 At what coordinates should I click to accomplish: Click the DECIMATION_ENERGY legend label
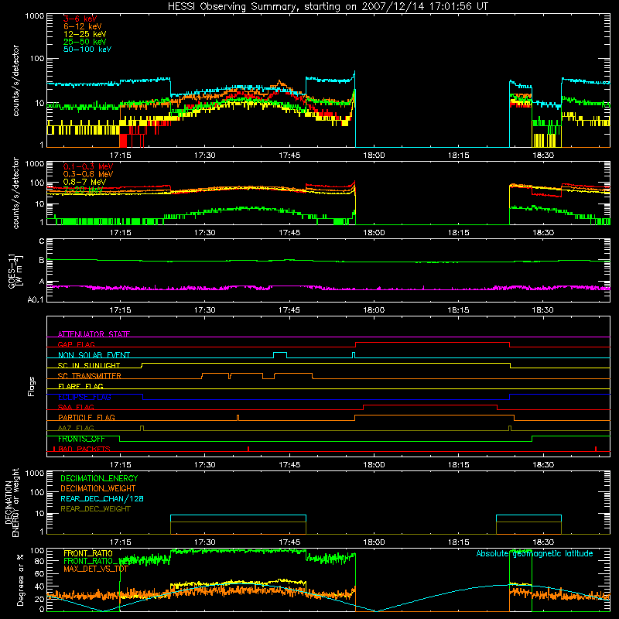[99, 478]
